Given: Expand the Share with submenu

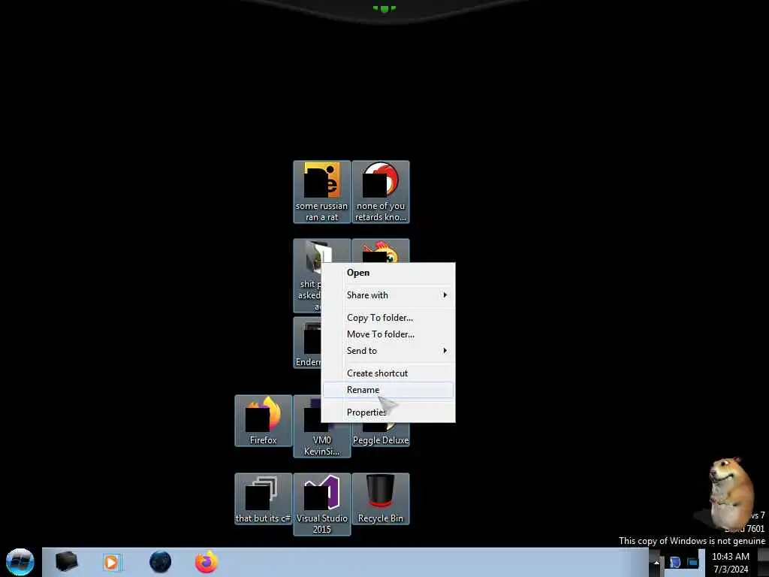Looking at the screenshot, I should pos(388,295).
